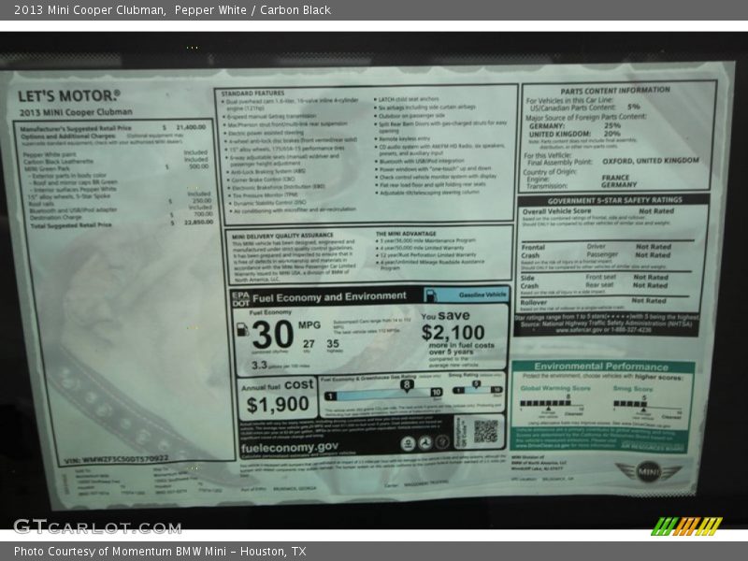Click the 'Fuel Economy and Environment' header

tap(330, 297)
